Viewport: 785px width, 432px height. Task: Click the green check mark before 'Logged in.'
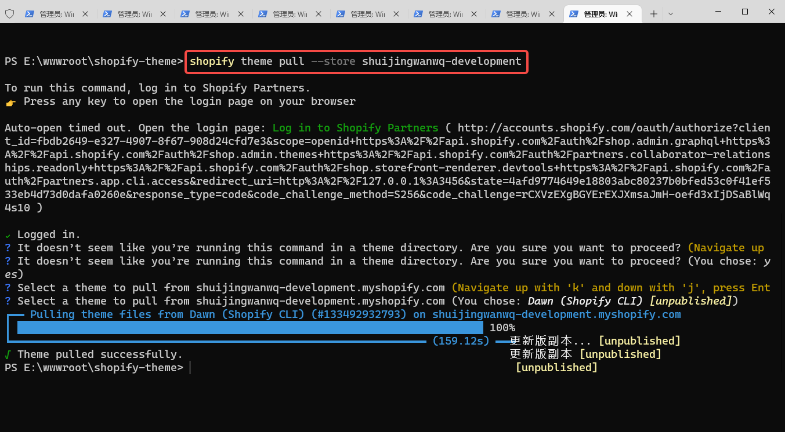[8, 235]
